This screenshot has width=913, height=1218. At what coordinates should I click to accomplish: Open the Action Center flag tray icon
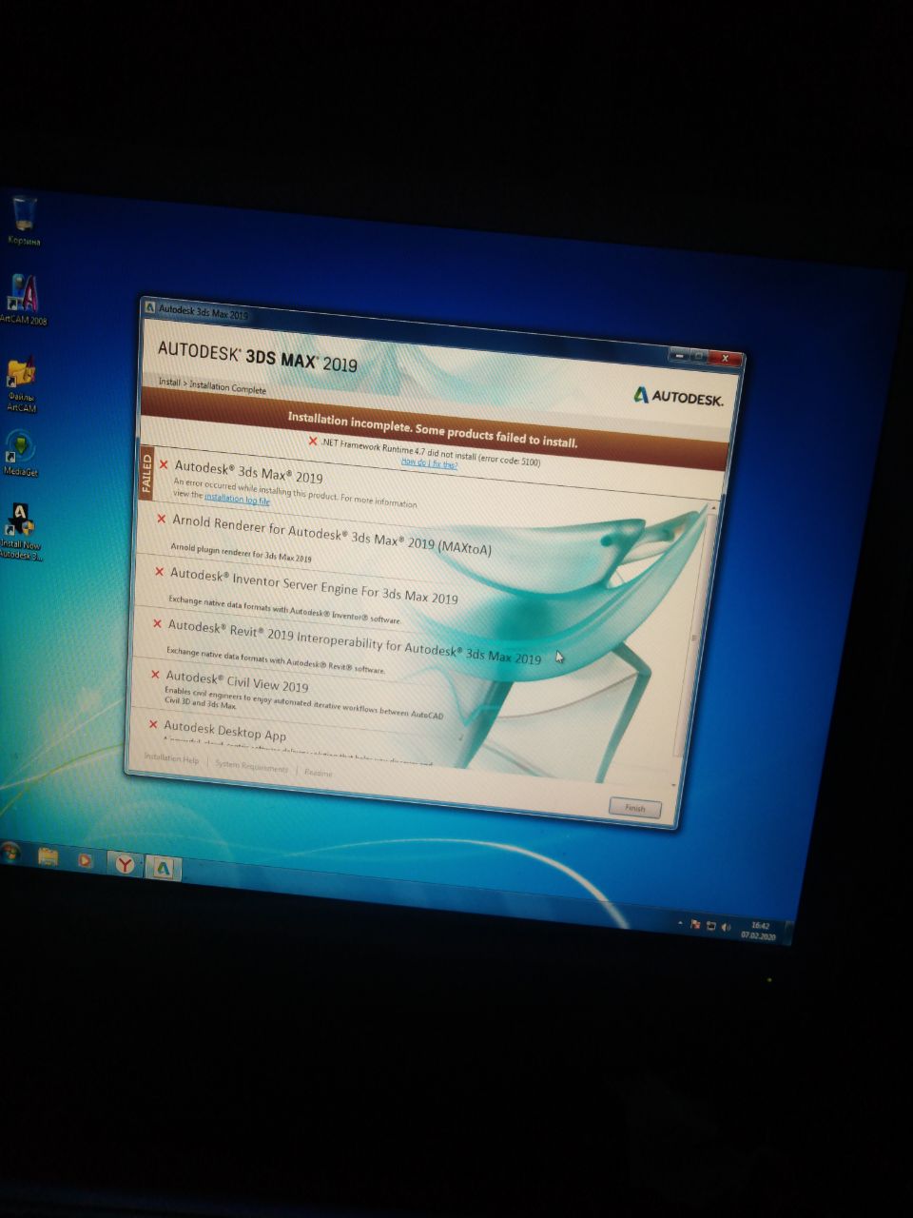tap(695, 924)
